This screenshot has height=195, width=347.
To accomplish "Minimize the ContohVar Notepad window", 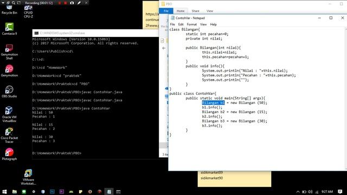I will (319, 18).
